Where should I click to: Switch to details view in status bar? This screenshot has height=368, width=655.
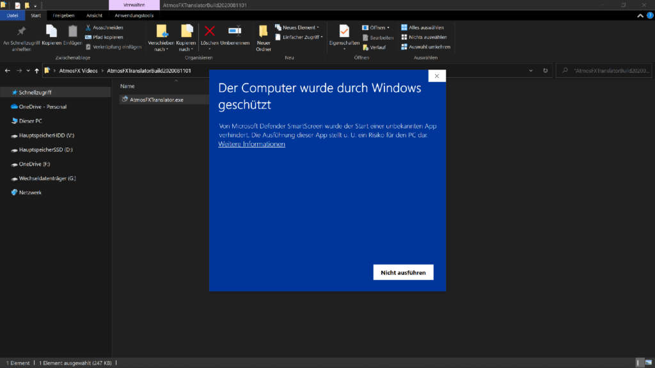(638, 363)
